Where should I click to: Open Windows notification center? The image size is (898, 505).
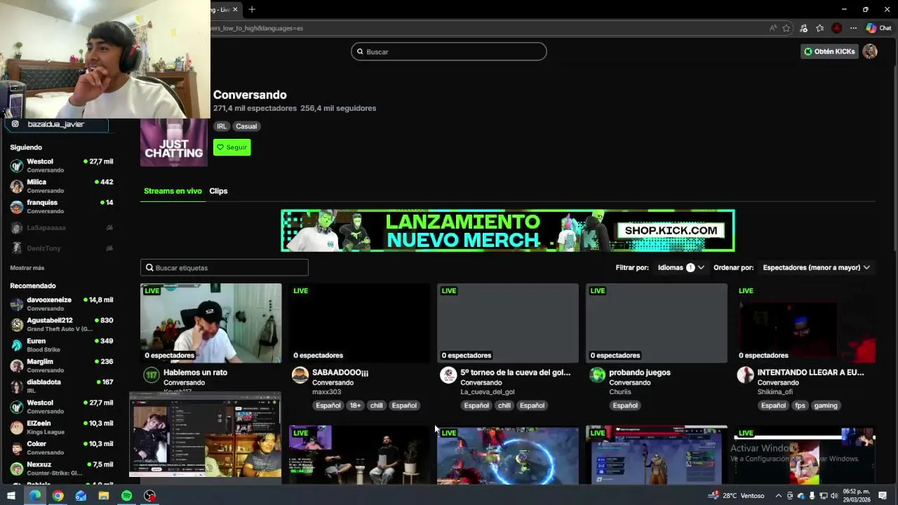coord(883,496)
